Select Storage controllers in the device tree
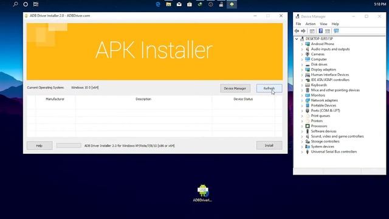 (x=325, y=142)
